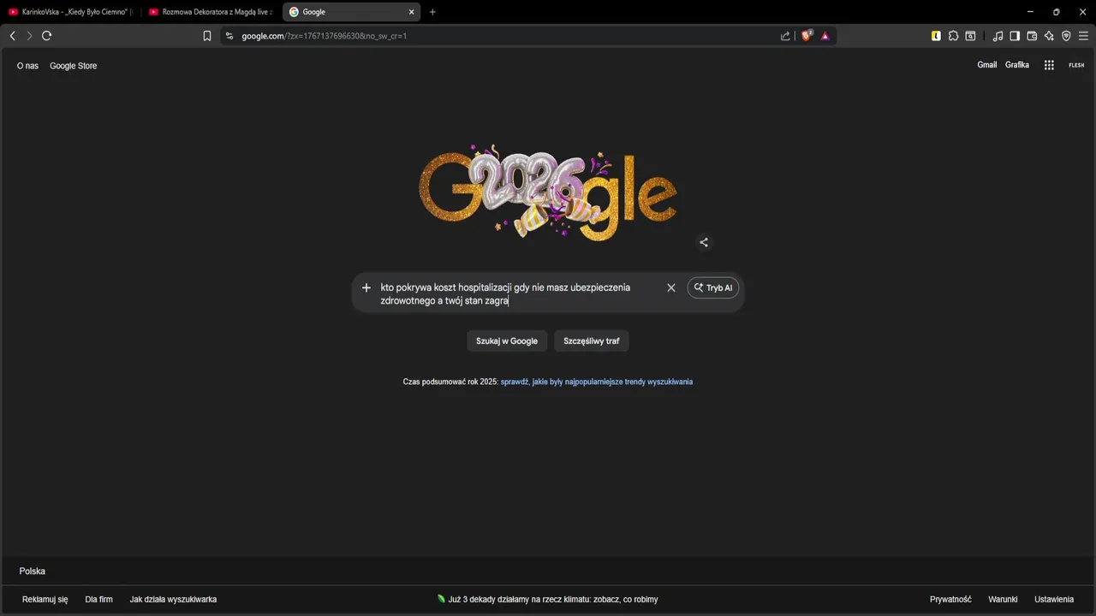Open the Prywatność footer link

tap(950, 600)
